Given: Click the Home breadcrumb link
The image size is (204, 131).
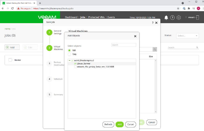Looking at the screenshot, I should (x=7, y=29).
